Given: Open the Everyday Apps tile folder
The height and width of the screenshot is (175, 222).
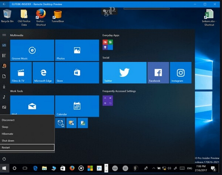Looking at the screenshot, I should [108, 45].
